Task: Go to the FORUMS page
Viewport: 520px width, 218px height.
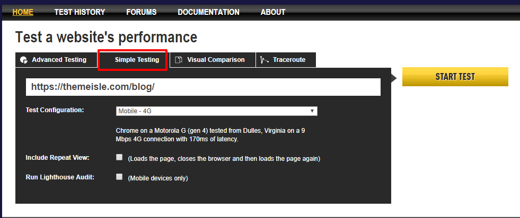Action: 142,12
